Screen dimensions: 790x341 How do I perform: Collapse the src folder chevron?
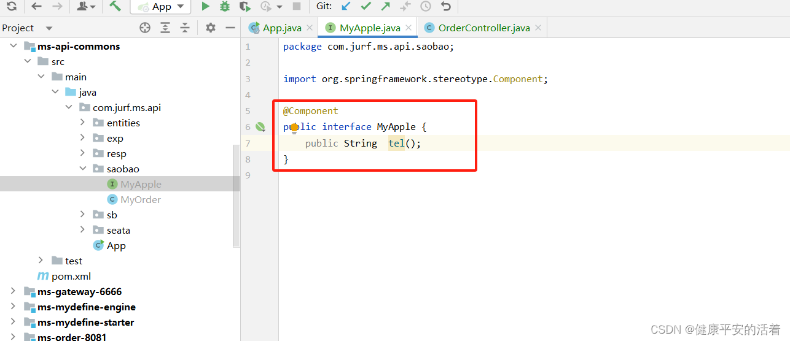coord(27,61)
